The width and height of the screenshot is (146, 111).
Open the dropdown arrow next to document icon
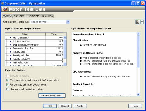click(142, 22)
